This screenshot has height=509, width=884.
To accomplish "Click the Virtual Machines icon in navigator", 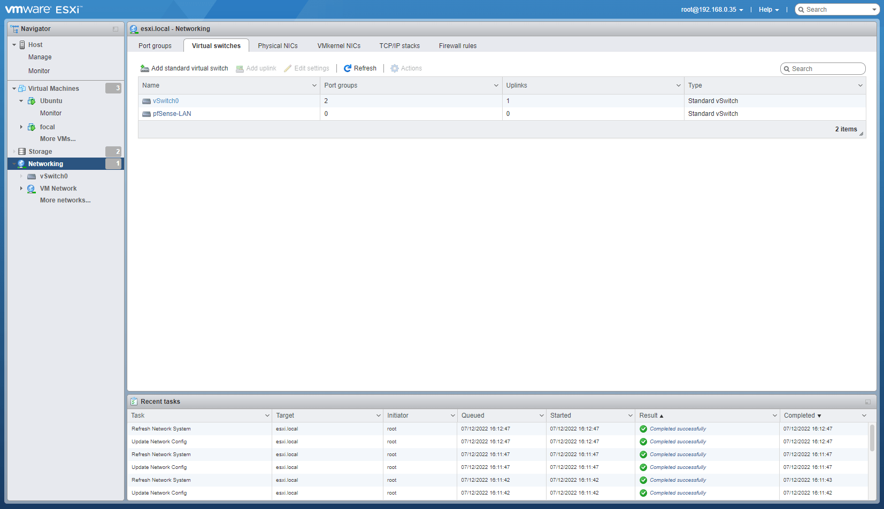I will point(22,89).
